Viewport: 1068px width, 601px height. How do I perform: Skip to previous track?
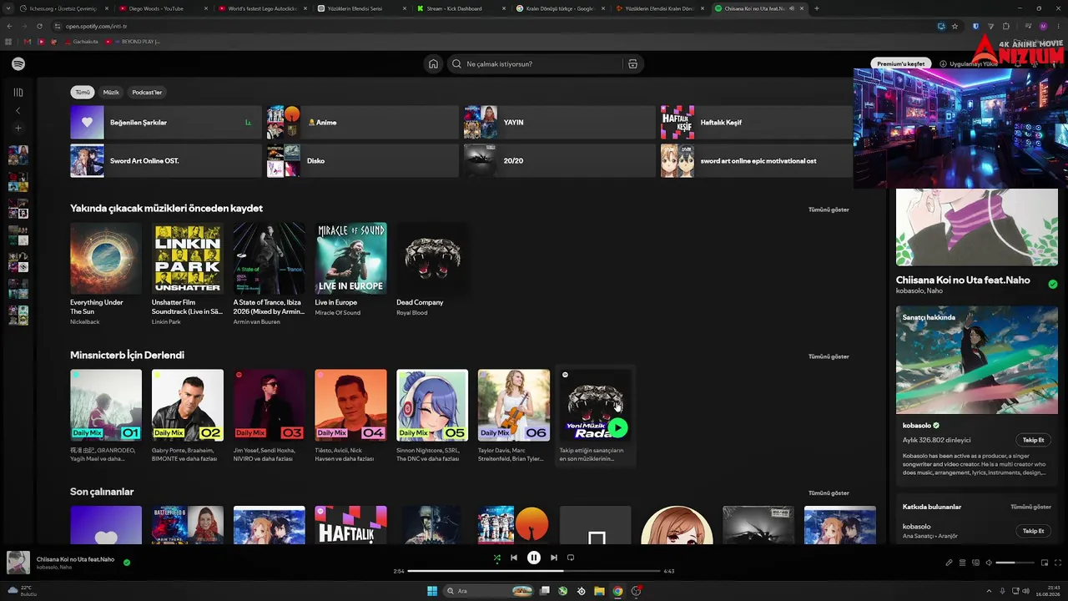(514, 558)
